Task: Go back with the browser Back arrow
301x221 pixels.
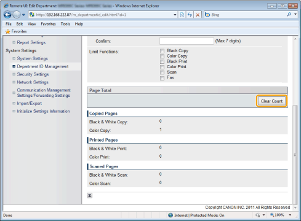Action: [x=7, y=15]
